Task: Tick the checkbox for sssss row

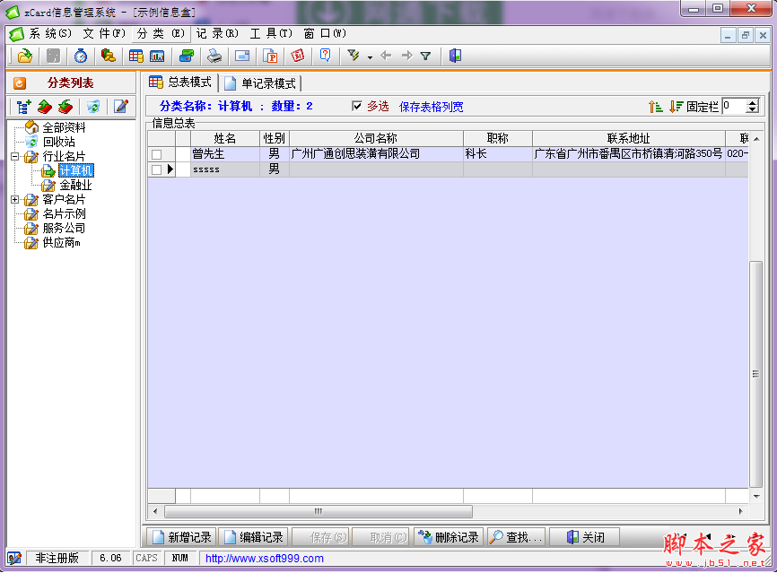Action: [x=156, y=169]
